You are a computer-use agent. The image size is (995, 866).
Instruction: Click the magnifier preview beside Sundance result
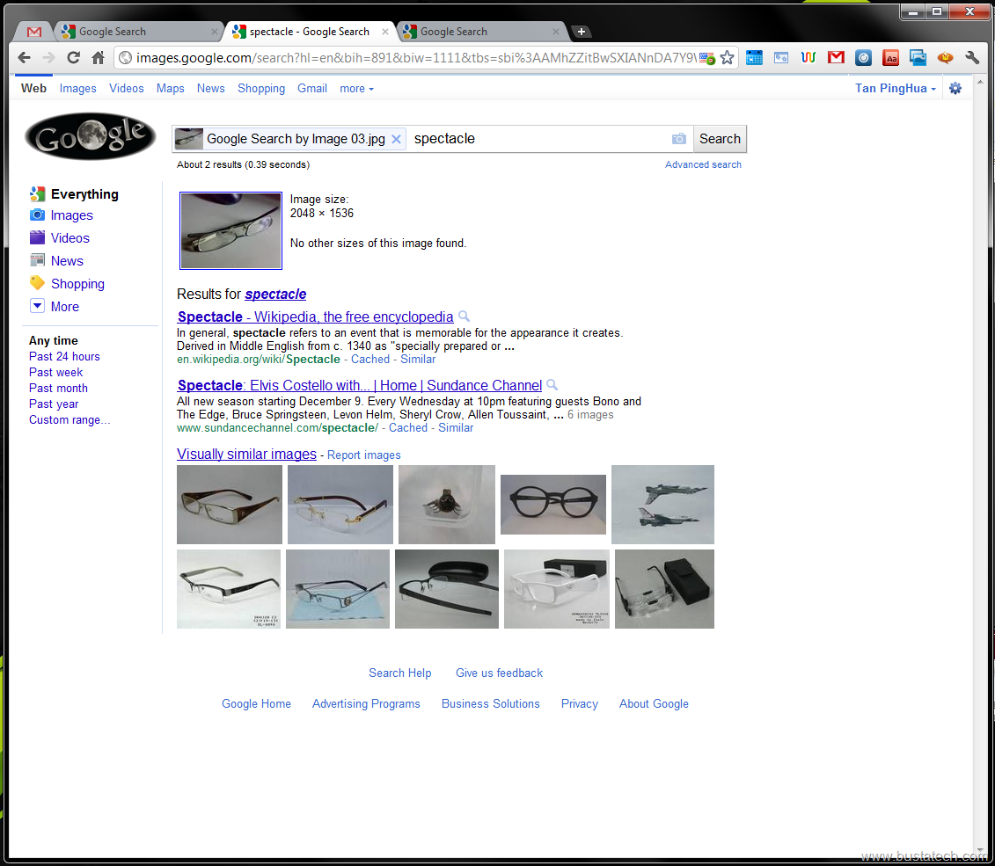click(552, 384)
